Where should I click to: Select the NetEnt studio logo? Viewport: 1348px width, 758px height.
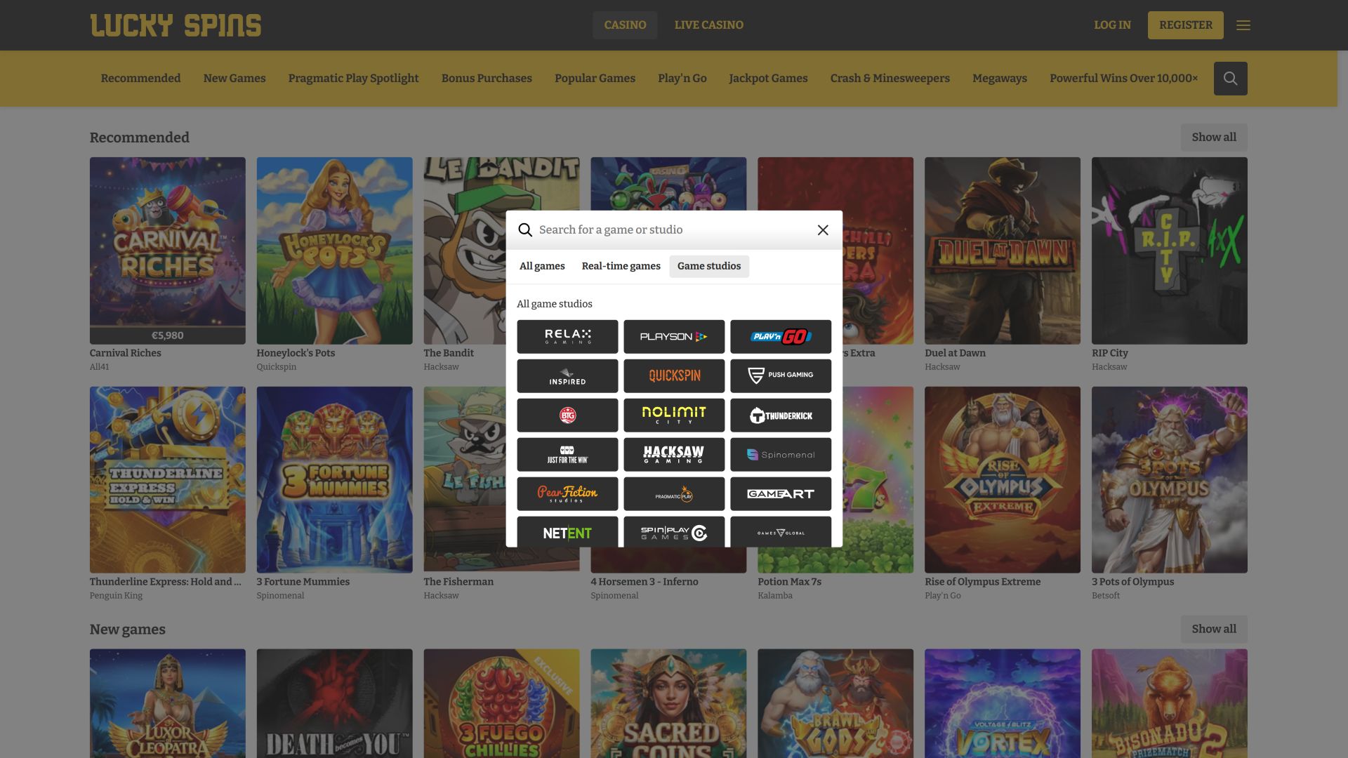coord(567,532)
